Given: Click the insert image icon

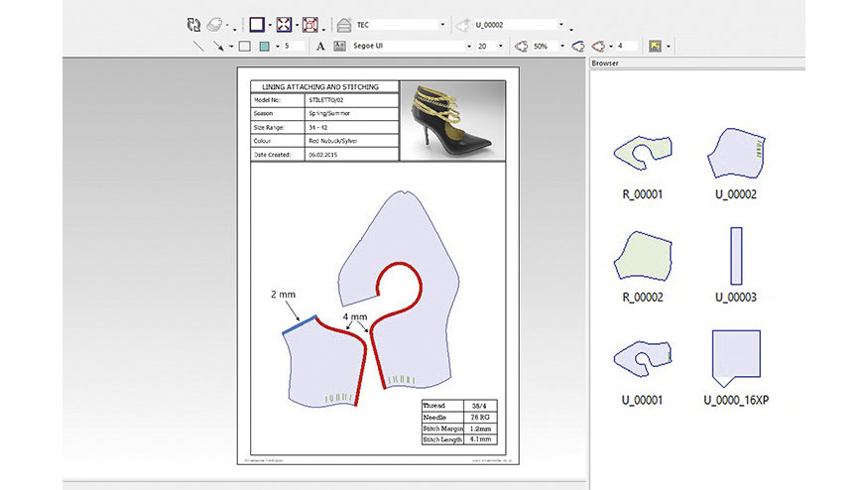Looking at the screenshot, I should [655, 46].
